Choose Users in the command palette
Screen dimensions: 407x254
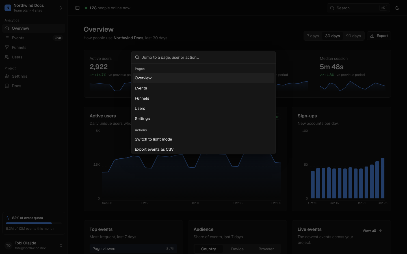[203, 108]
